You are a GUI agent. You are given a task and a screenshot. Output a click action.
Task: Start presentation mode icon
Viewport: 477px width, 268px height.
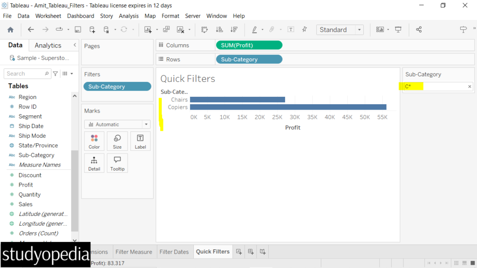[x=398, y=29]
